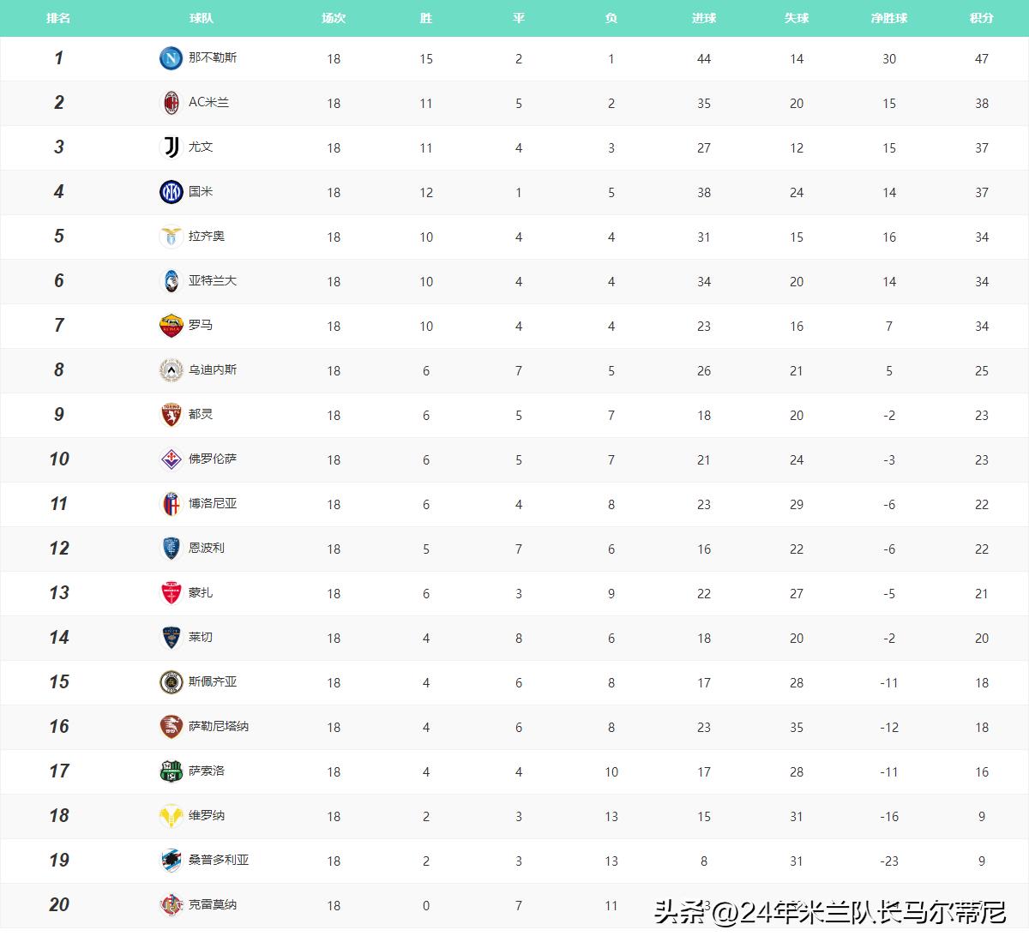The height and width of the screenshot is (948, 1029).
Task: Click the Inter Milan club badge
Action: tap(171, 192)
